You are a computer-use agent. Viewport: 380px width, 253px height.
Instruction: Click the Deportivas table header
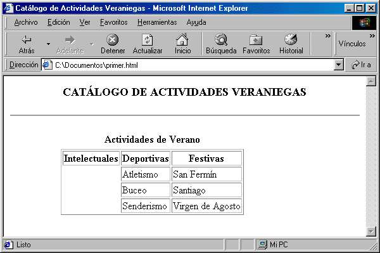[146, 158]
